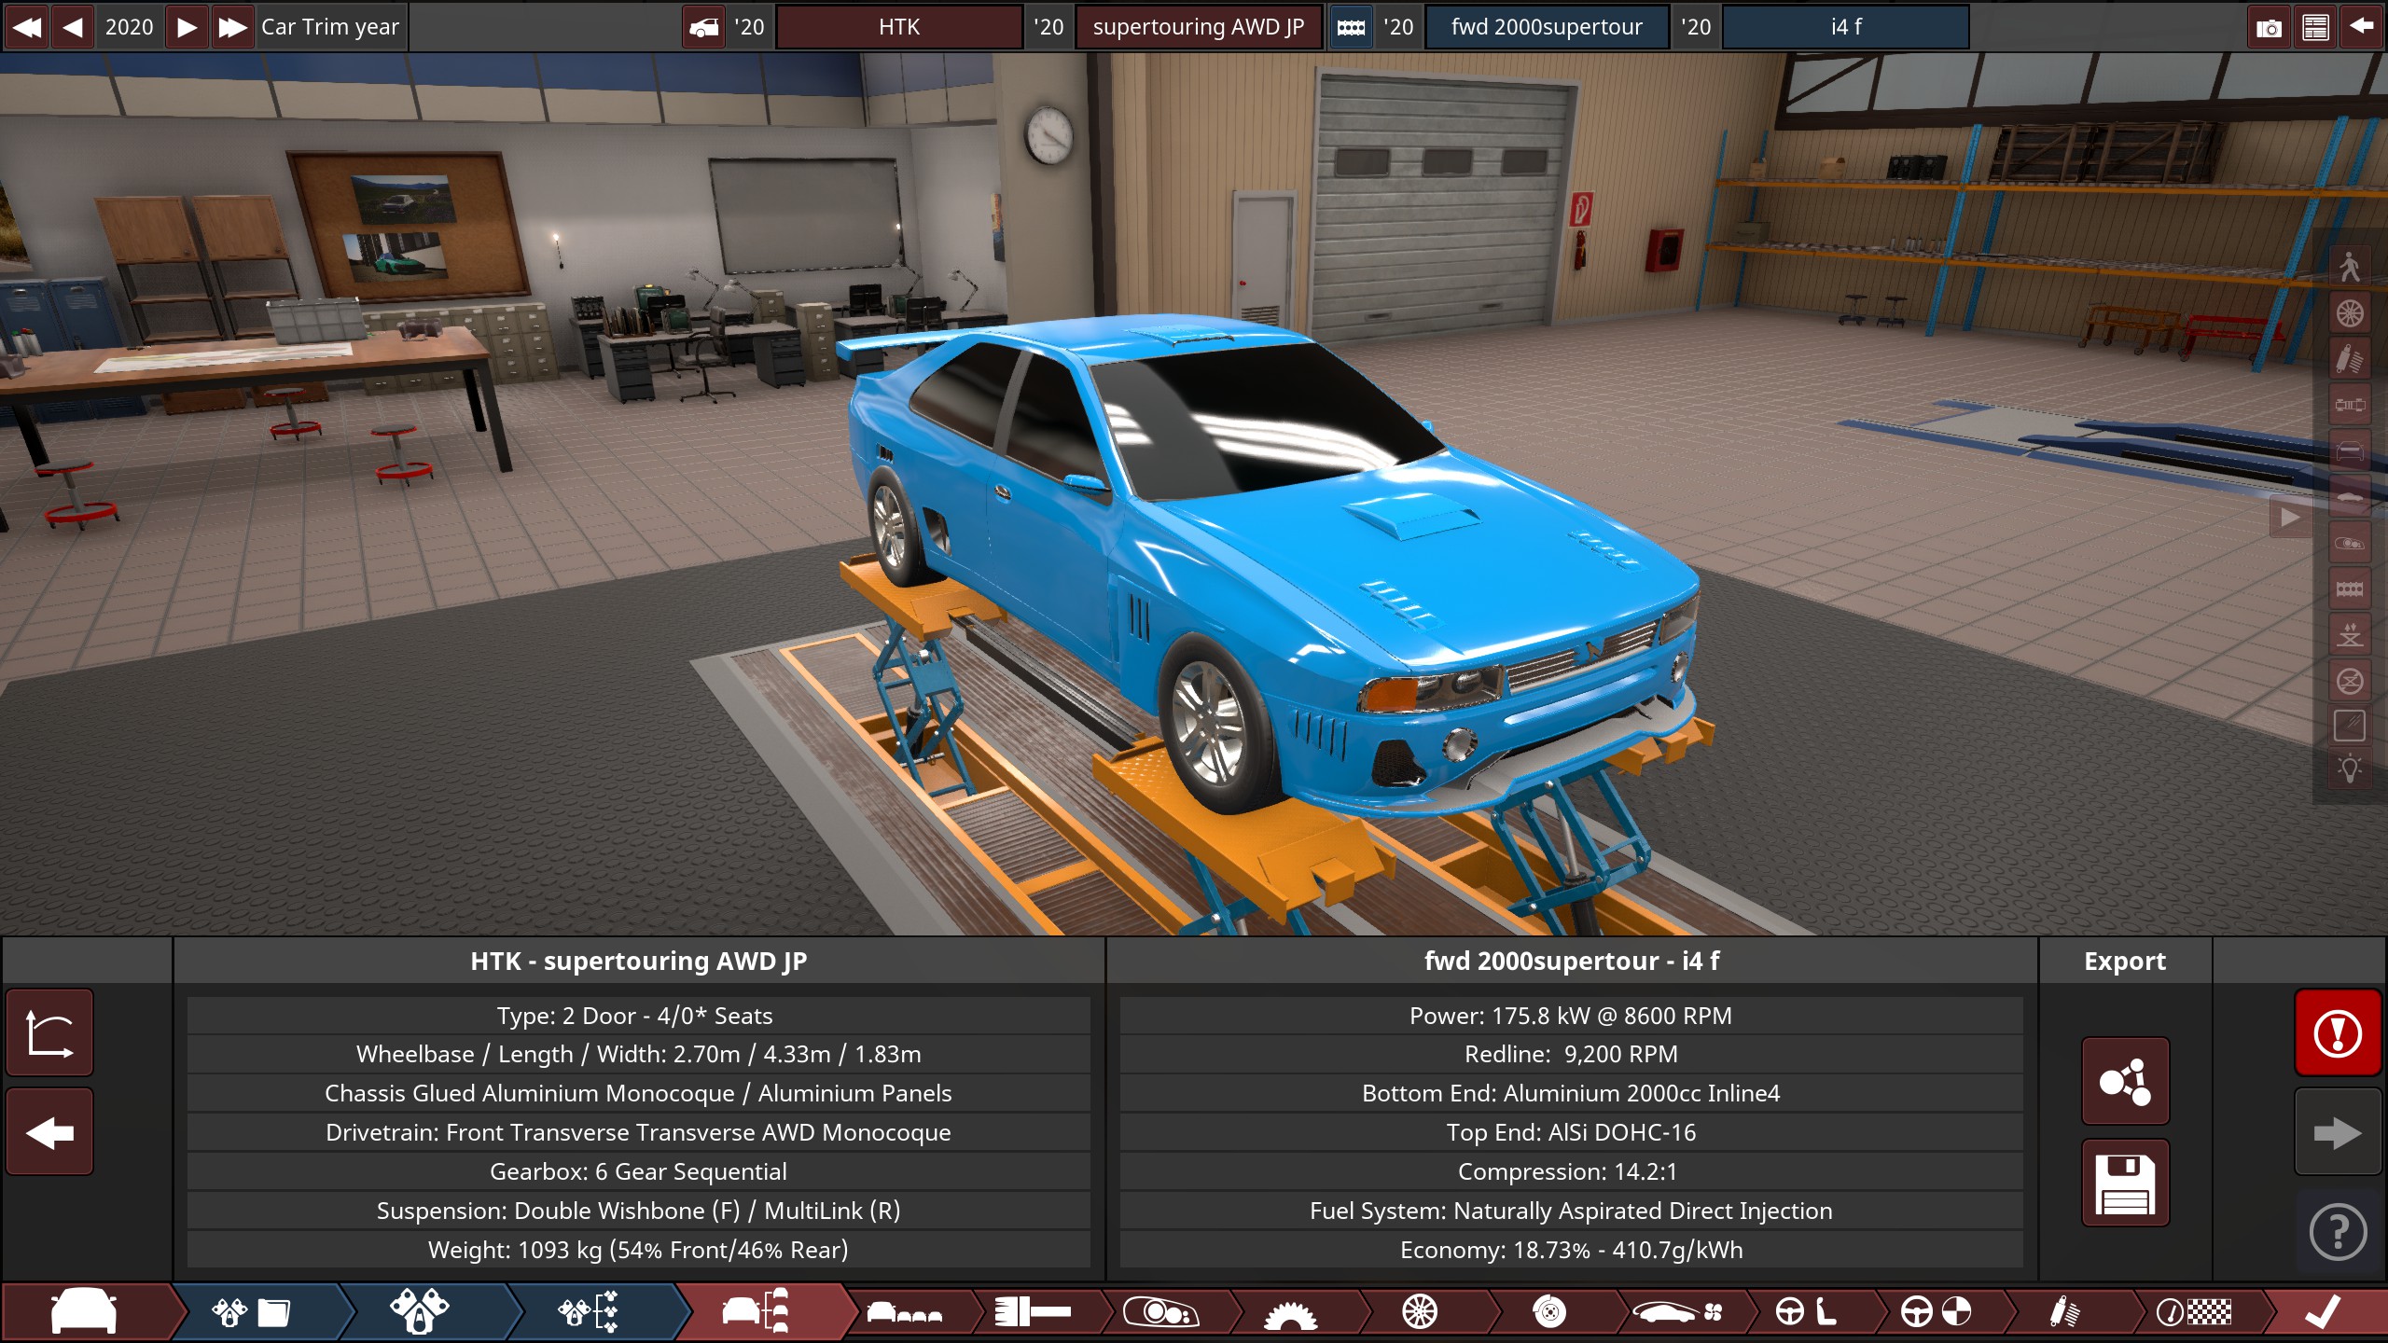The height and width of the screenshot is (1343, 2388).
Task: Toggle suspension view in sidebar
Action: click(2350, 359)
